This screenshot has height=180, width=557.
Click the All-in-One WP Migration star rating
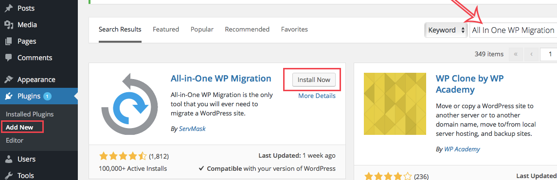click(123, 156)
